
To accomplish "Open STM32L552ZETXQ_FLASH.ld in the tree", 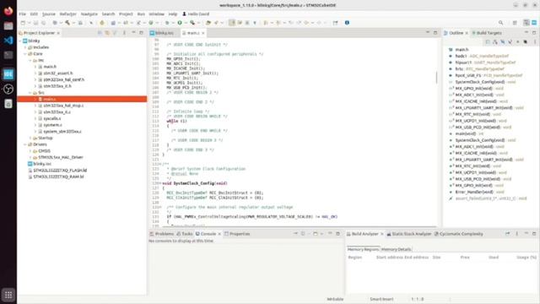I will click(x=57, y=171).
